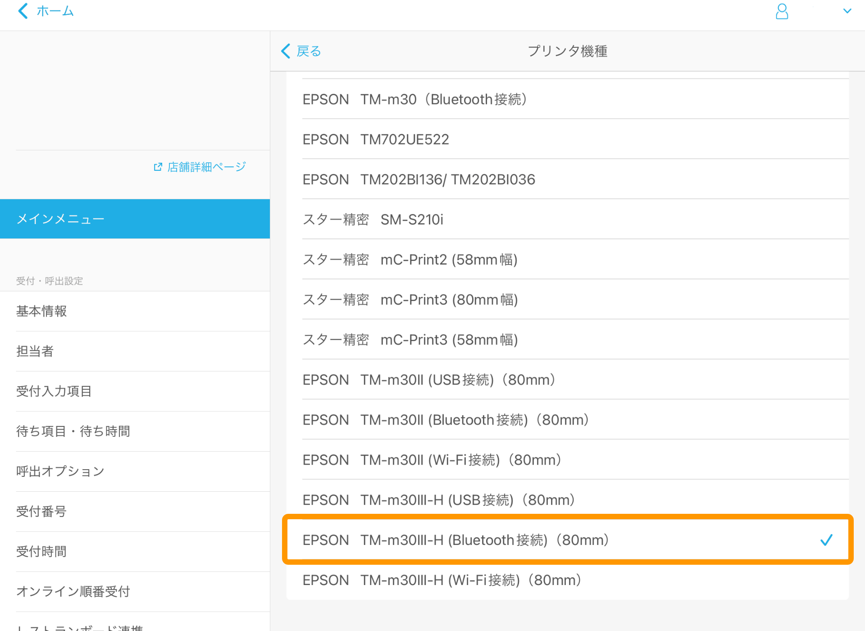Open the user account profile icon
The width and height of the screenshot is (865, 631).
(x=782, y=11)
